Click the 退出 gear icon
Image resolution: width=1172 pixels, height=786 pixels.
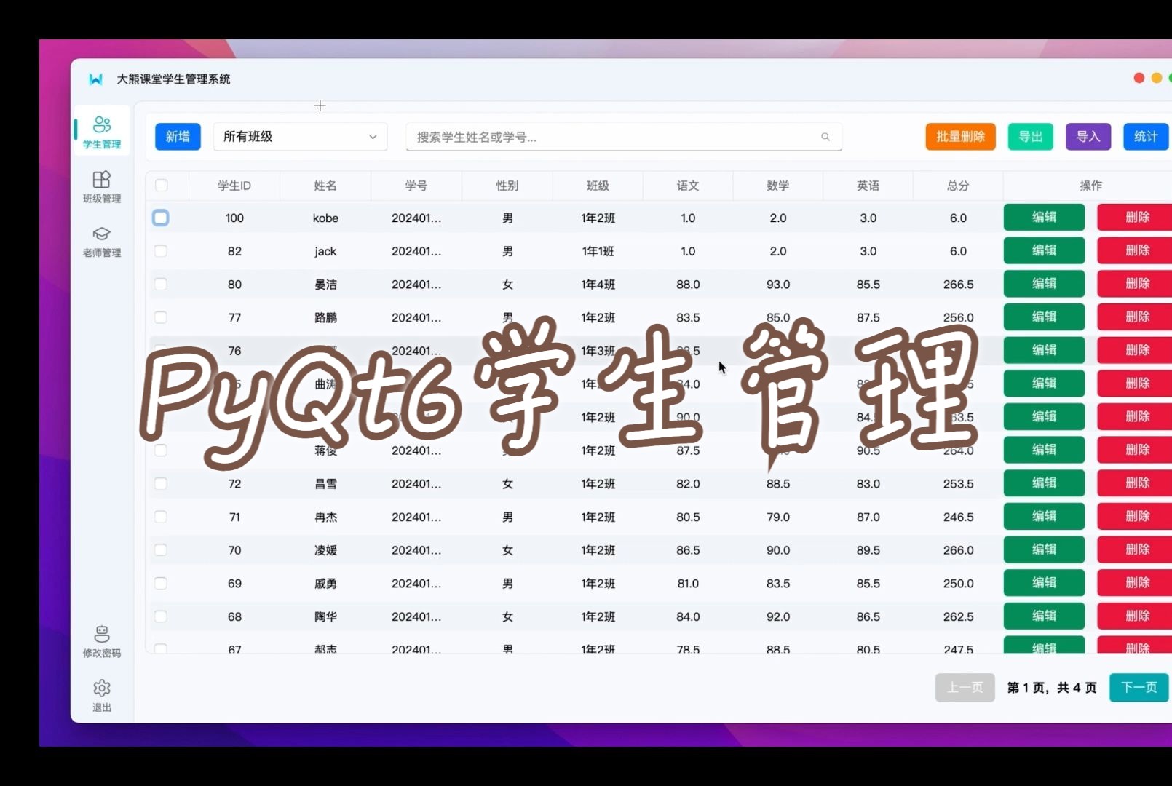coord(102,688)
